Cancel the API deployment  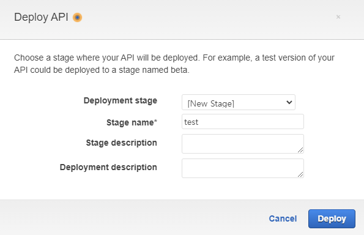tap(283, 218)
